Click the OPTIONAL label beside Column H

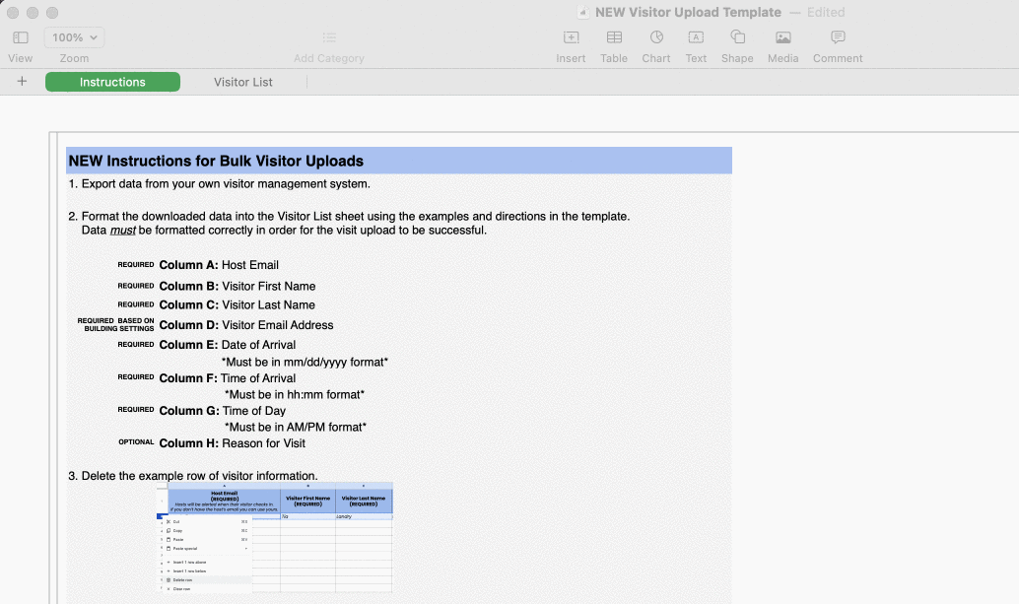(x=136, y=442)
